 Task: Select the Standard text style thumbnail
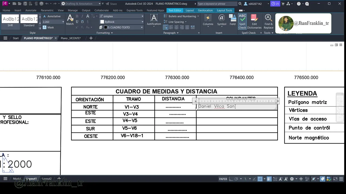pyautogui.click(x=29, y=21)
